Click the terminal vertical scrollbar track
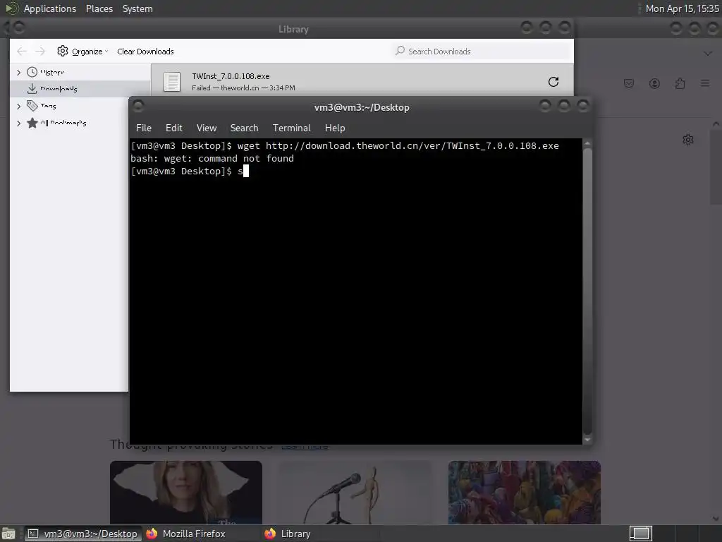Screen dimensions: 722x542 [x=587, y=291]
